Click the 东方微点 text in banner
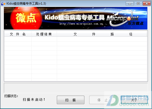 pos(136,23)
